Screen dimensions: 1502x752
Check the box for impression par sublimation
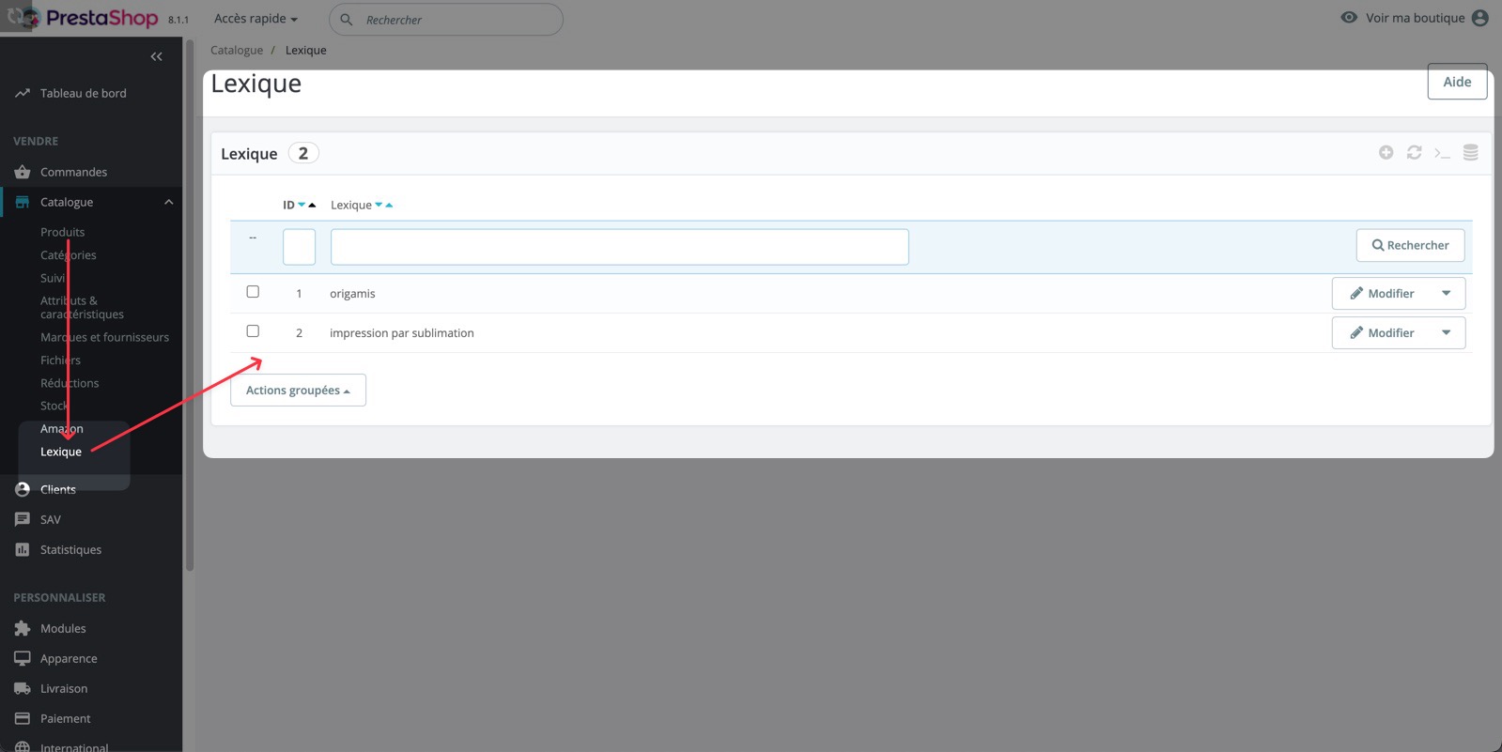point(253,331)
